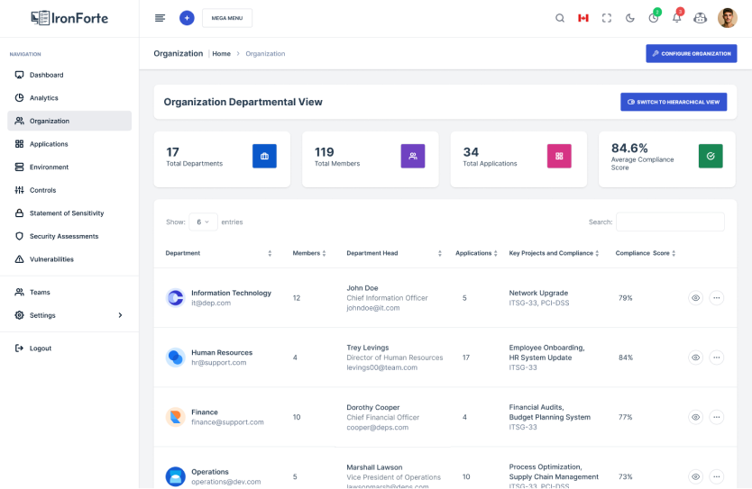Image resolution: width=752 pixels, height=489 pixels.
Task: Expand the Settings submenu in sidebar
Action: click(x=120, y=315)
